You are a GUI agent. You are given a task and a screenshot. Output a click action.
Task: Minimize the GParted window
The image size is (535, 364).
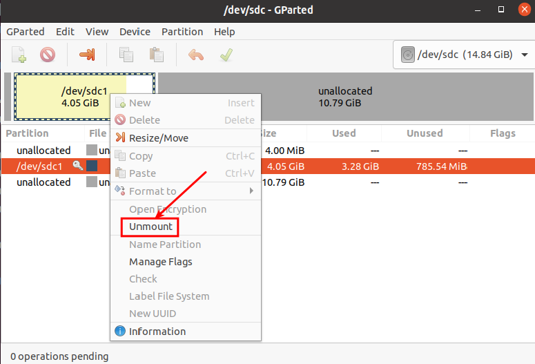point(478,10)
